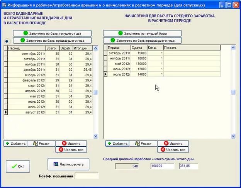Confirm with the 'Ok !' button
The width and height of the screenshot is (241, 188).
pyautogui.click(x=18, y=166)
